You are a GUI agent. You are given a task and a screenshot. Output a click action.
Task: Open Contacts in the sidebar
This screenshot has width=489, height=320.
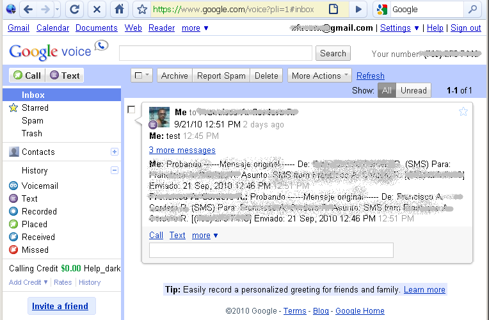coord(38,152)
